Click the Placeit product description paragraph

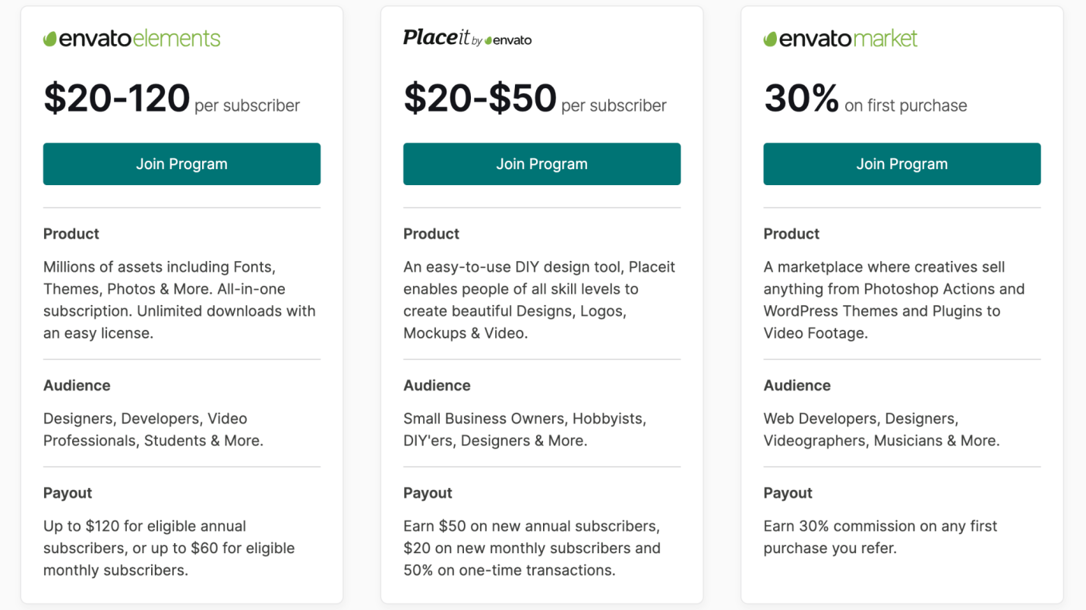[x=539, y=300]
